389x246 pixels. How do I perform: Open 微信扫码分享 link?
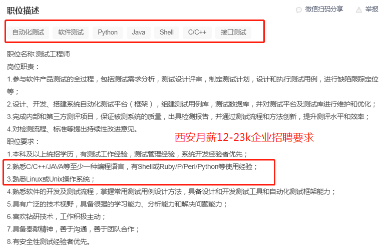pos(324,9)
